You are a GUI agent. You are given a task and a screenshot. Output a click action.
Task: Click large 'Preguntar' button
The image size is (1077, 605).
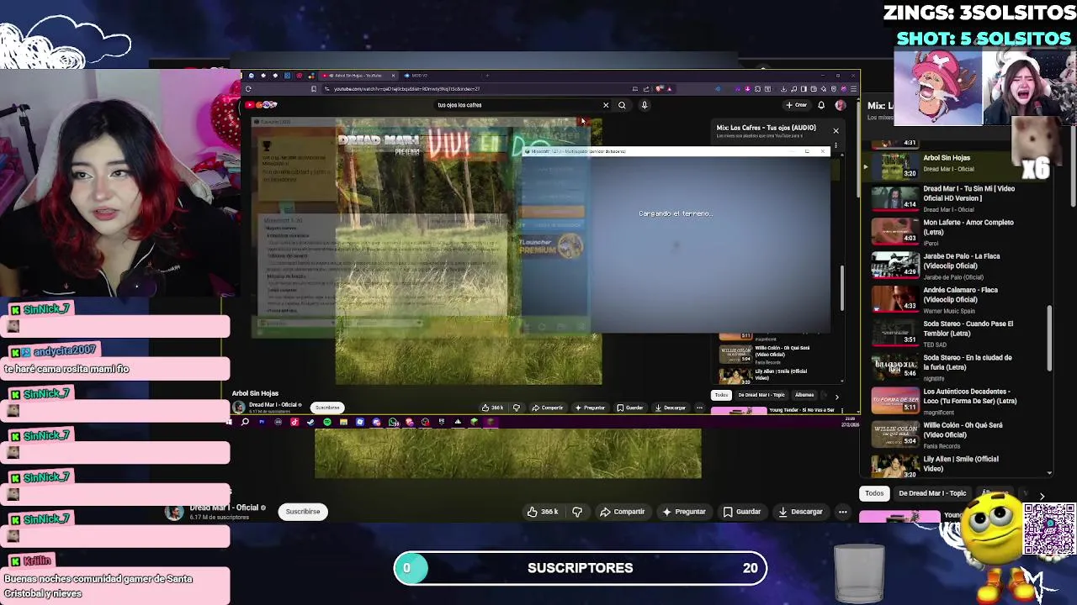(684, 512)
